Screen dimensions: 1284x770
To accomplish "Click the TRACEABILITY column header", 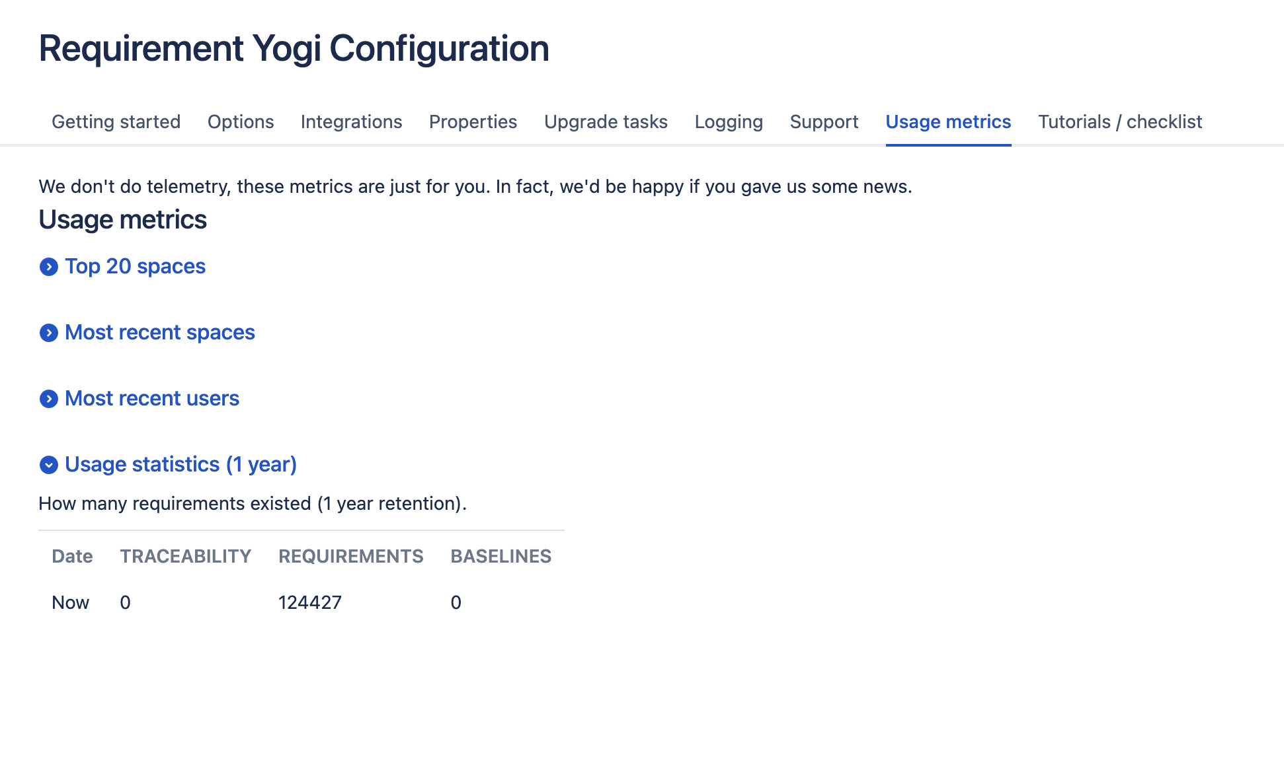I will point(185,556).
